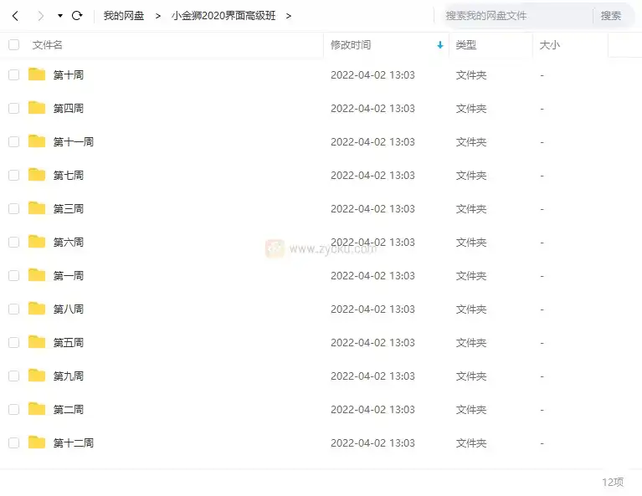Check the box for 第一周
The image size is (642, 496).
pos(14,276)
